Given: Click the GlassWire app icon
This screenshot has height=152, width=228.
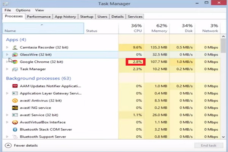Looking at the screenshot, I should coord(15,55).
